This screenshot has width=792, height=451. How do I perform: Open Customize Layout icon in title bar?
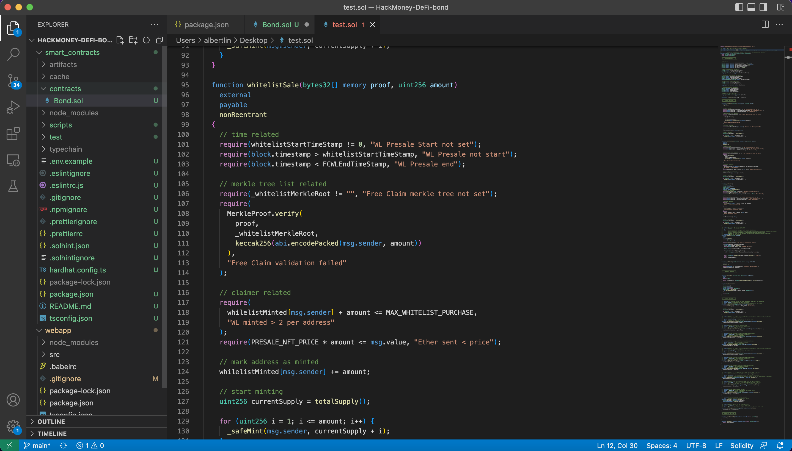coord(781,7)
